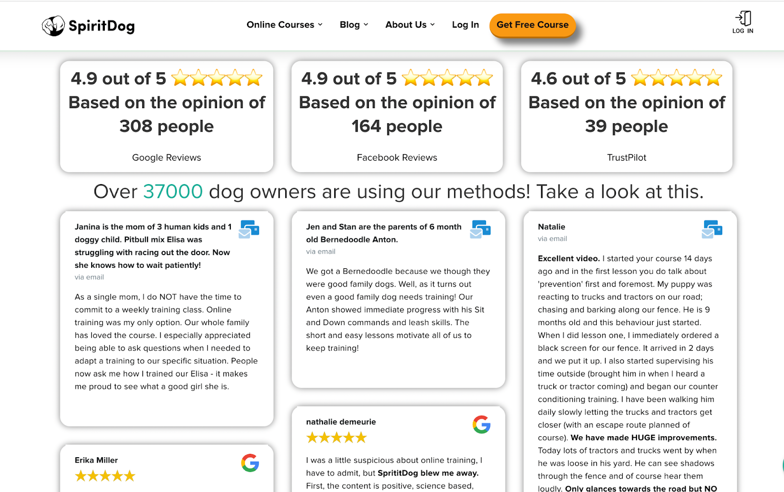This screenshot has width=784, height=492.
Task: Click the SpiritDog logo icon
Action: [53, 26]
